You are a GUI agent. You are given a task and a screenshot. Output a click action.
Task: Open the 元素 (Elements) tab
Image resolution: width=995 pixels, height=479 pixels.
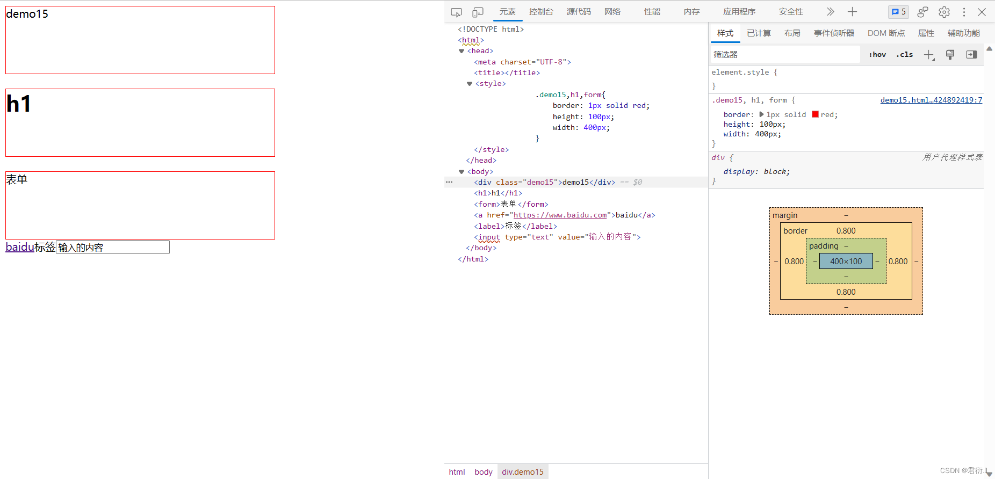pyautogui.click(x=507, y=12)
